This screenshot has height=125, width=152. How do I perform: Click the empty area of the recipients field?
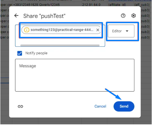[x=60, y=40]
